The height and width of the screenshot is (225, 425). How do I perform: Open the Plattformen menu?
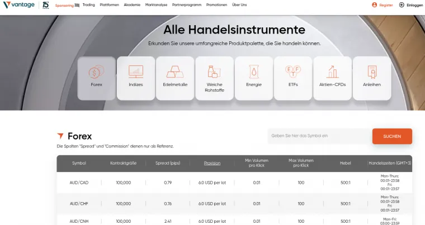click(109, 5)
